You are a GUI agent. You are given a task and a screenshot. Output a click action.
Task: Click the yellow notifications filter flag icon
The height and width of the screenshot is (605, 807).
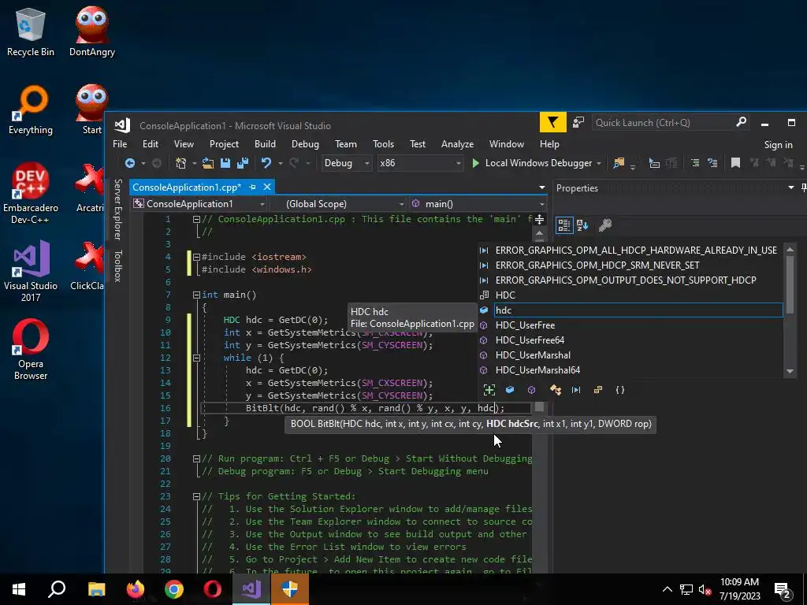pyautogui.click(x=552, y=122)
